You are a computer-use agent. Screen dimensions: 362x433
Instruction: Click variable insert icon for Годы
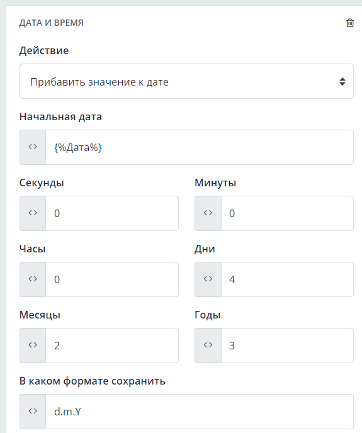[x=208, y=345]
